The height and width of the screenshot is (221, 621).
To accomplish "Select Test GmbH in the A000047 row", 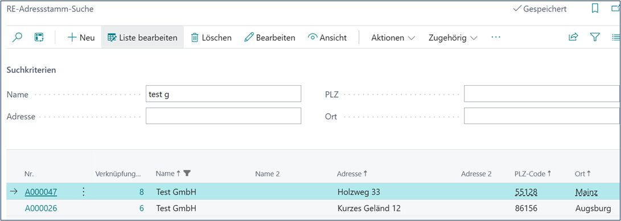I will click(x=176, y=192).
